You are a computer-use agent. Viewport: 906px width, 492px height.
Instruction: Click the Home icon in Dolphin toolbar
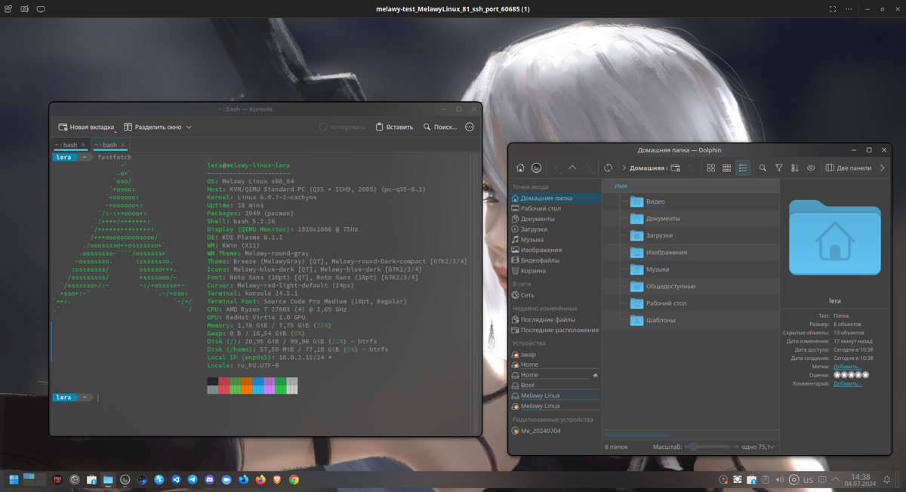tap(520, 168)
